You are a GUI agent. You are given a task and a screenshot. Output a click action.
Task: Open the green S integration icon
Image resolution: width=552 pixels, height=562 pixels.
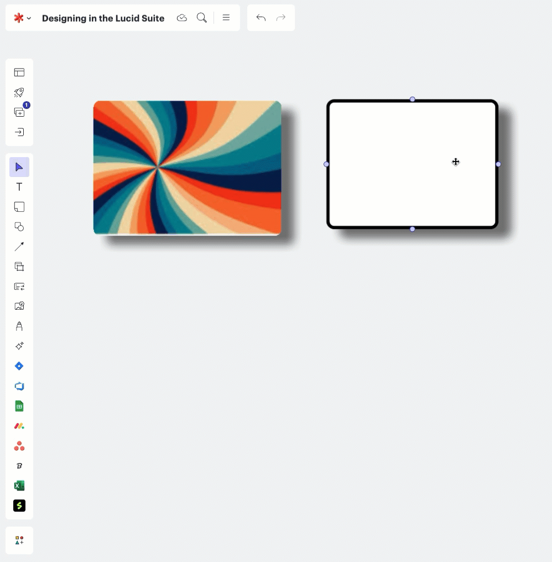tap(19, 506)
